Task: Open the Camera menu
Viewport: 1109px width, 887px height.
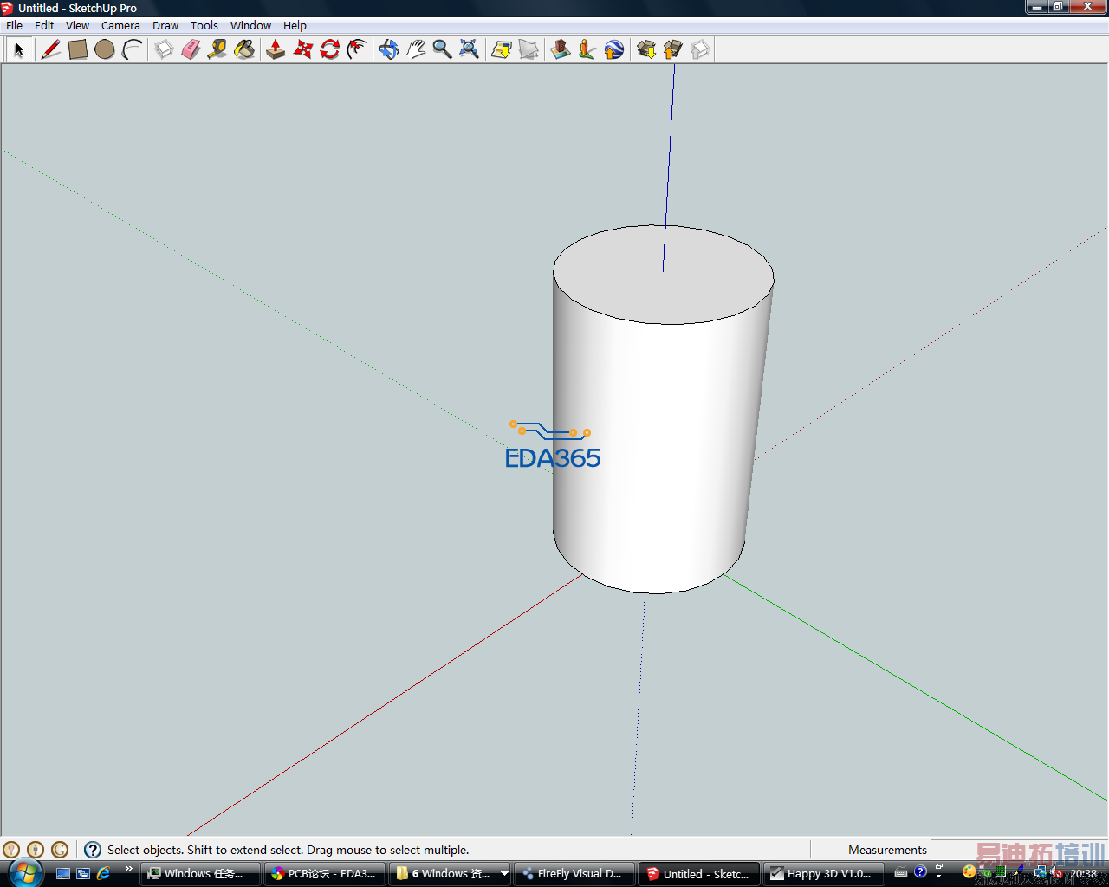Action: pyautogui.click(x=120, y=25)
